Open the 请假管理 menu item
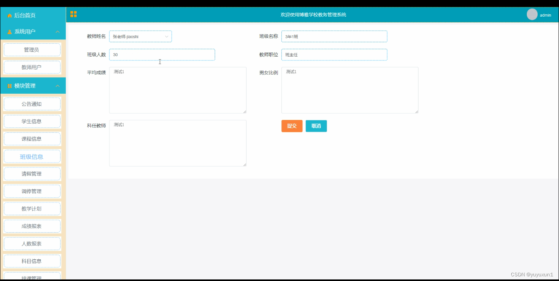This screenshot has height=281, width=559. [x=32, y=174]
